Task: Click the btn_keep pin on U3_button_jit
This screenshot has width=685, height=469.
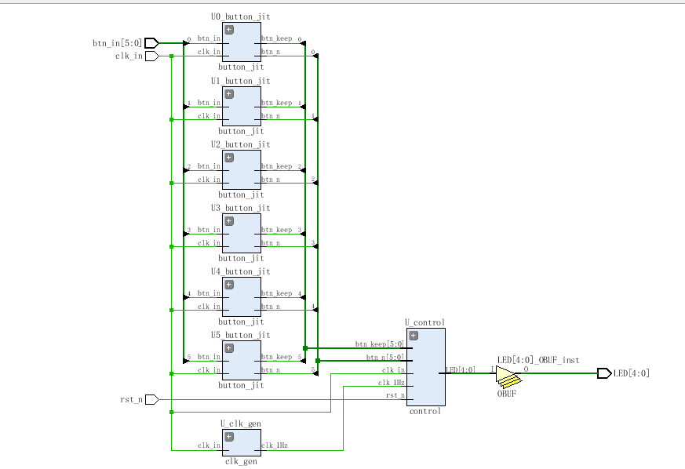Action: pyautogui.click(x=276, y=230)
